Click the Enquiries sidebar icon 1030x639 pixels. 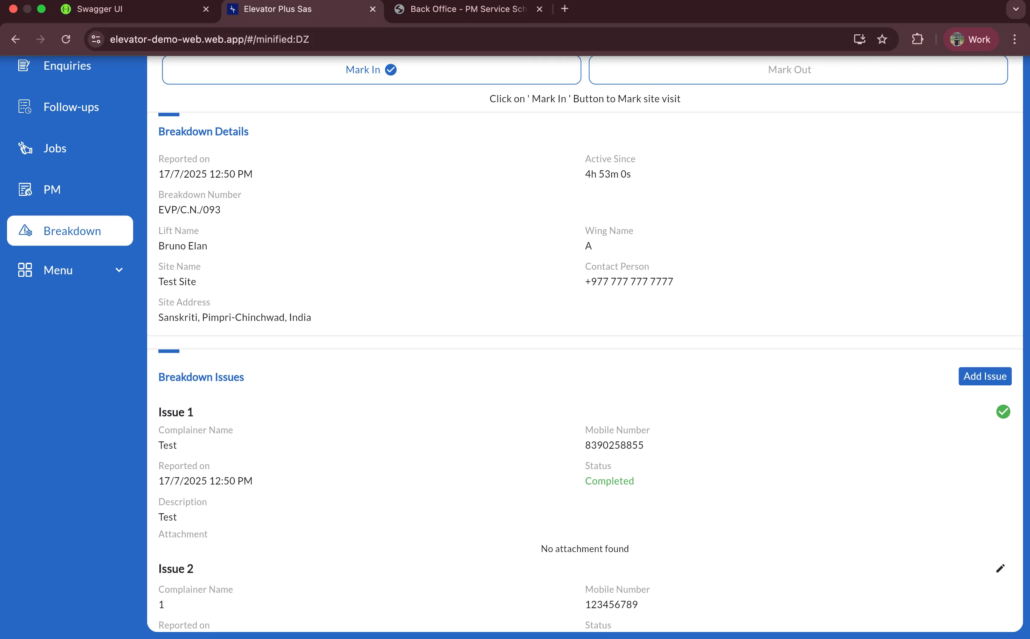24,66
